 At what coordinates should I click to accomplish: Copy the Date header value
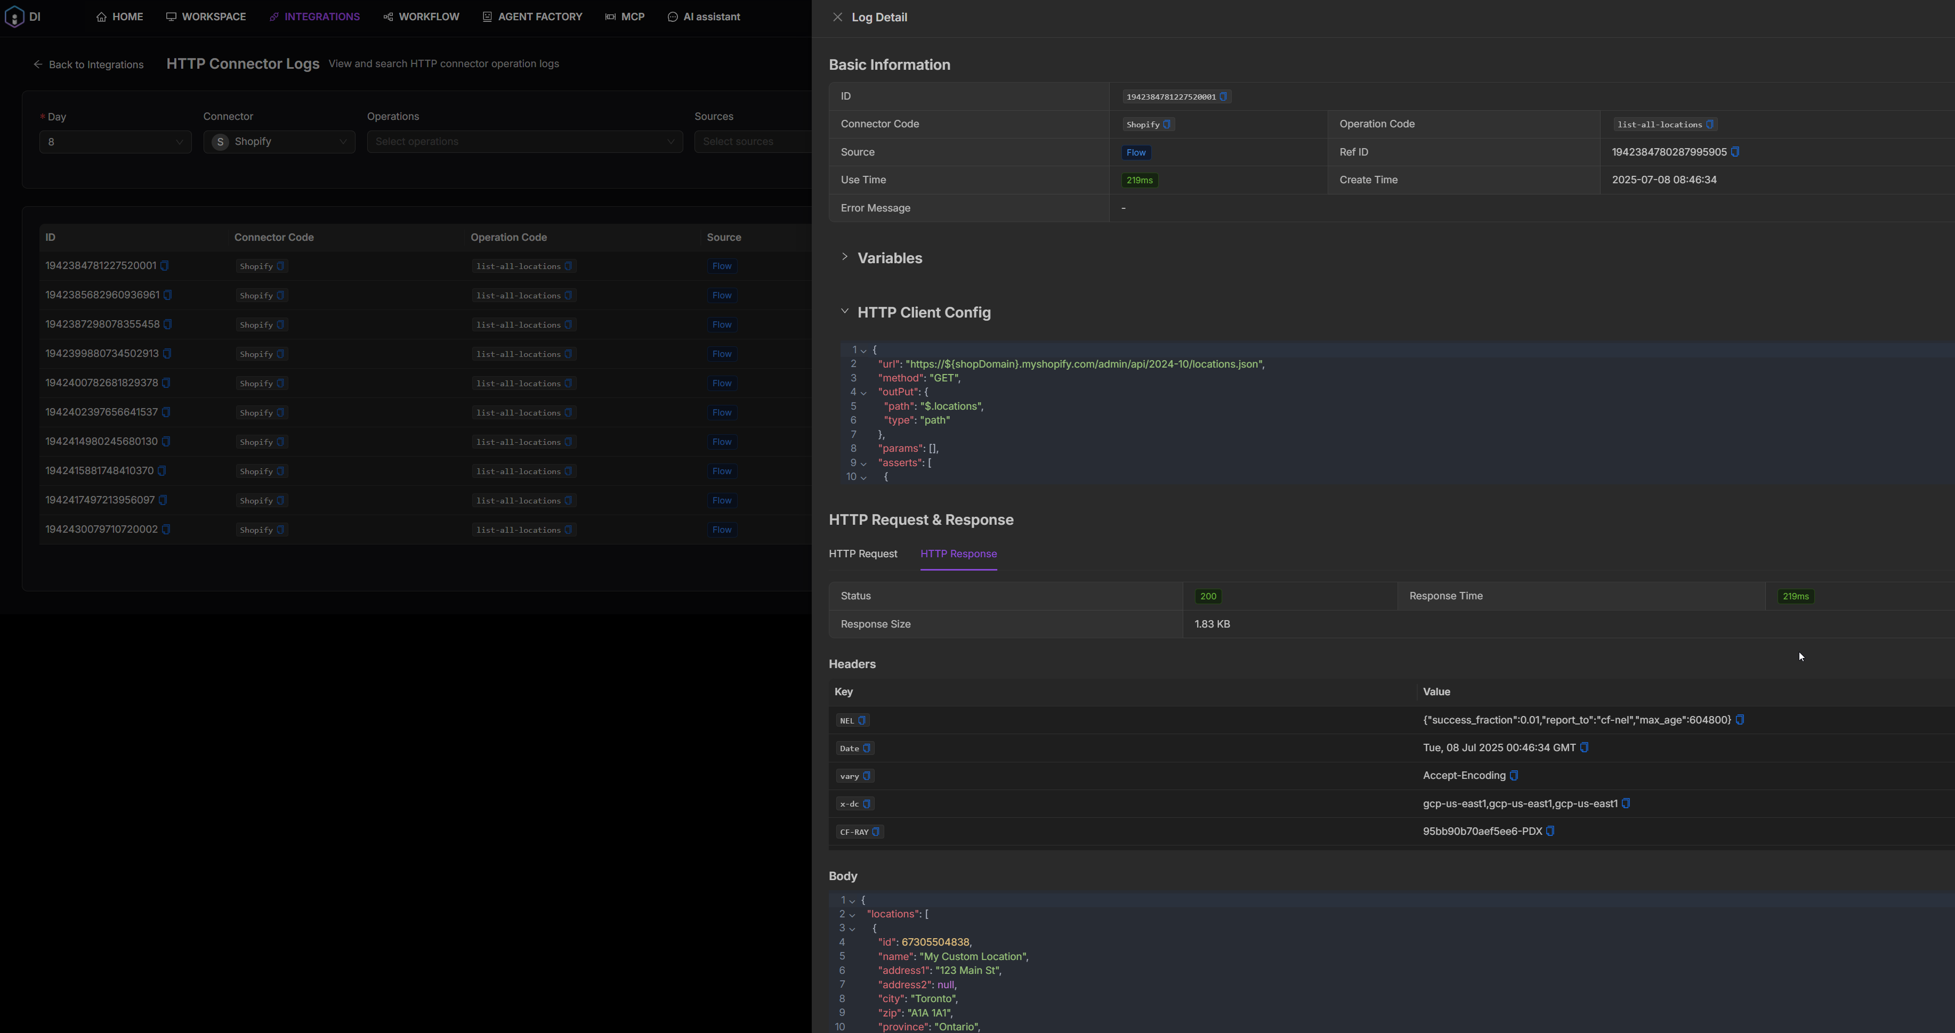[x=1584, y=748]
